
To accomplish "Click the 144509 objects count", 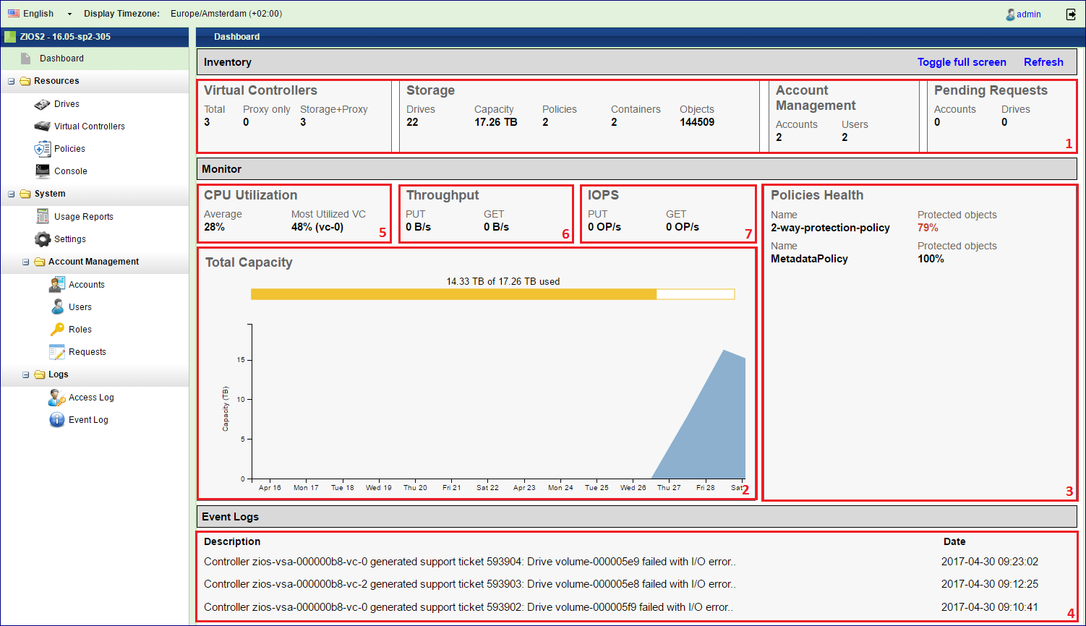I will tap(697, 122).
